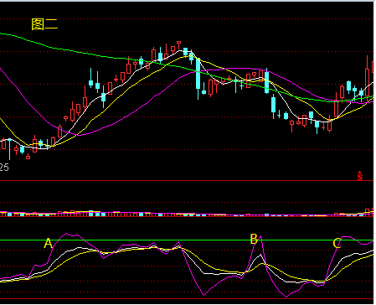Click the lowest red candlestick near the 25 label
The image size is (376, 305).
28,157
